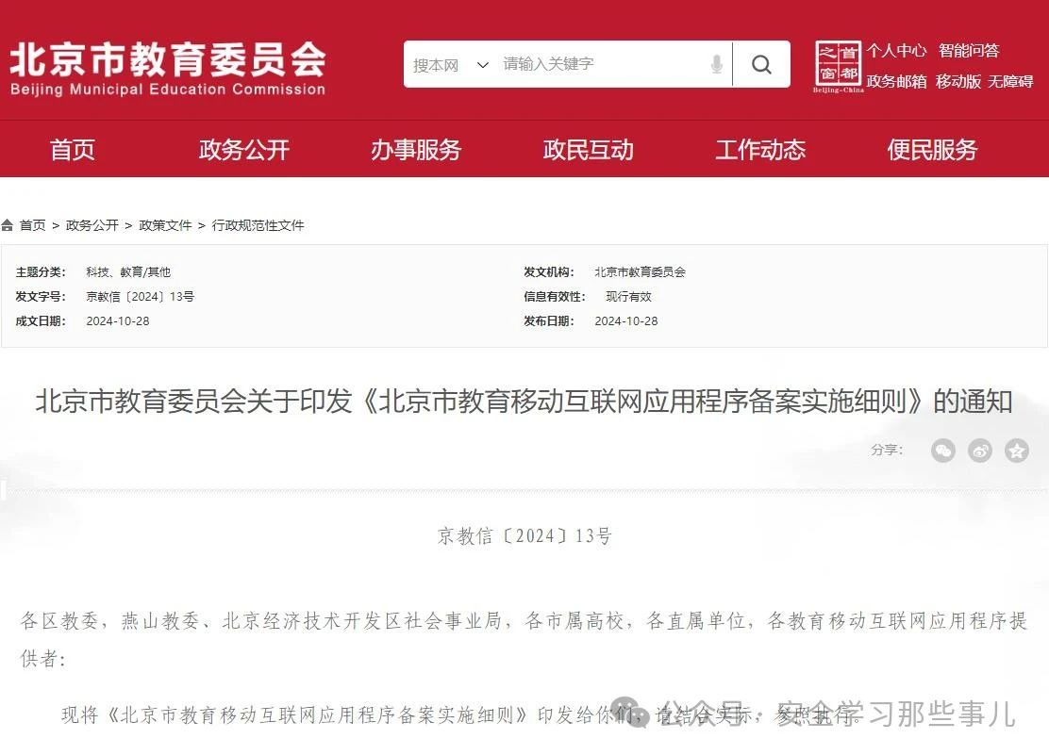This screenshot has height=755, width=1049.
Task: Click the magnifier search icon
Action: 761,65
